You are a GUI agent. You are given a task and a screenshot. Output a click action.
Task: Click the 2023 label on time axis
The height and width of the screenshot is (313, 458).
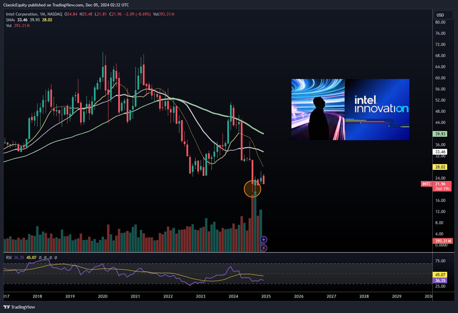201,296
